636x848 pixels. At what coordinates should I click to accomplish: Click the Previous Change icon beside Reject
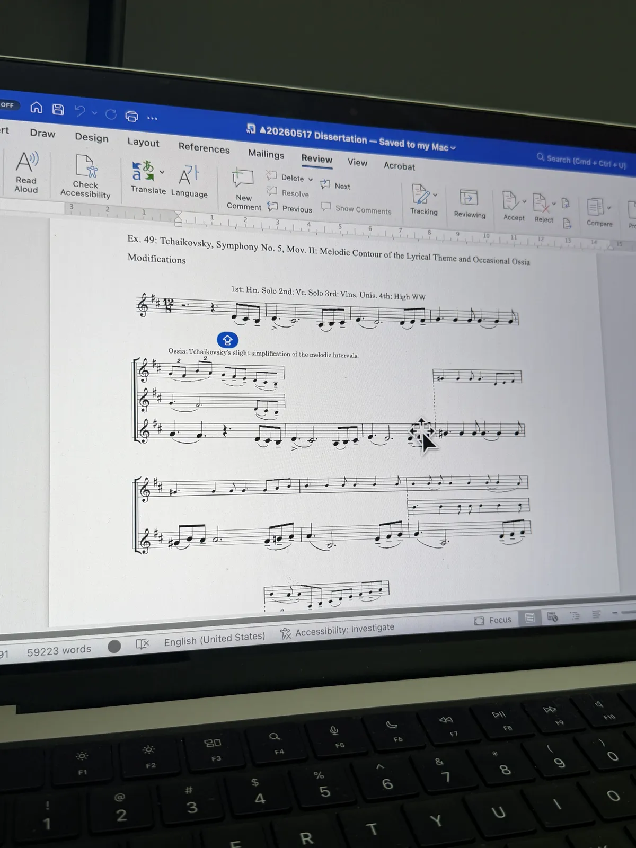[566, 203]
